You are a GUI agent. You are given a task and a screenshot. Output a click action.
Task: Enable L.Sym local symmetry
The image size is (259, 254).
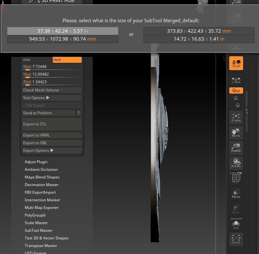[x=236, y=80]
